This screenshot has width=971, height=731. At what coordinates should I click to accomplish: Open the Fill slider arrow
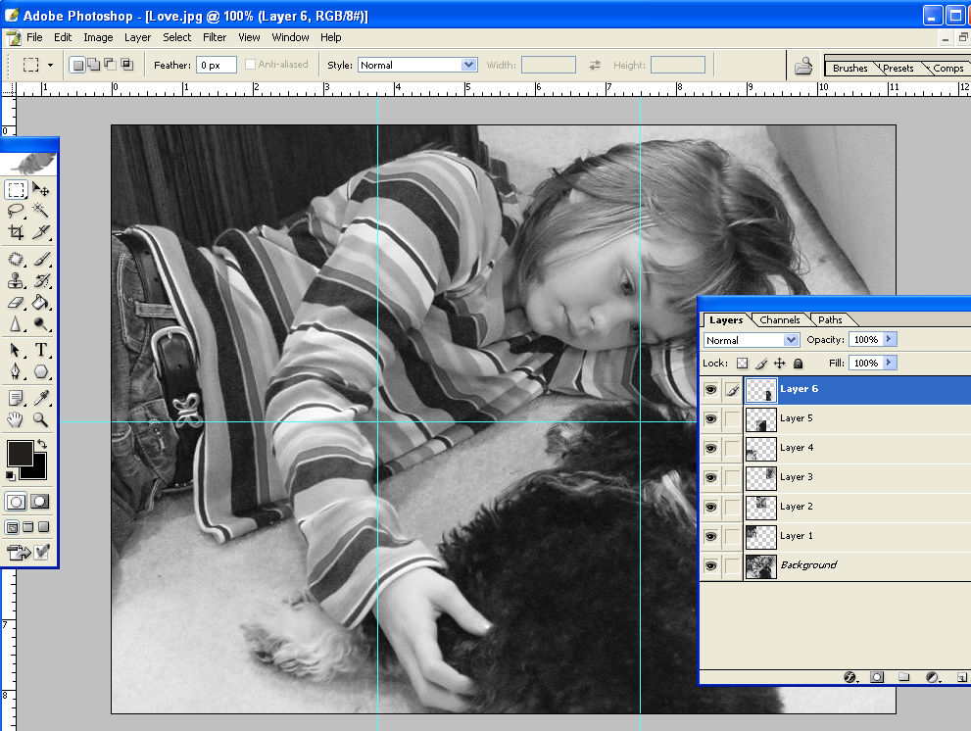point(890,363)
